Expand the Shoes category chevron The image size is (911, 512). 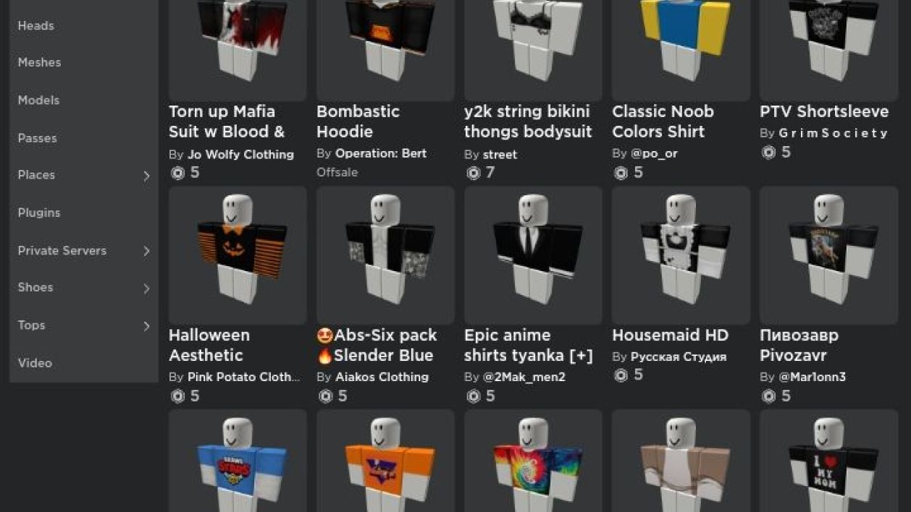(x=146, y=289)
